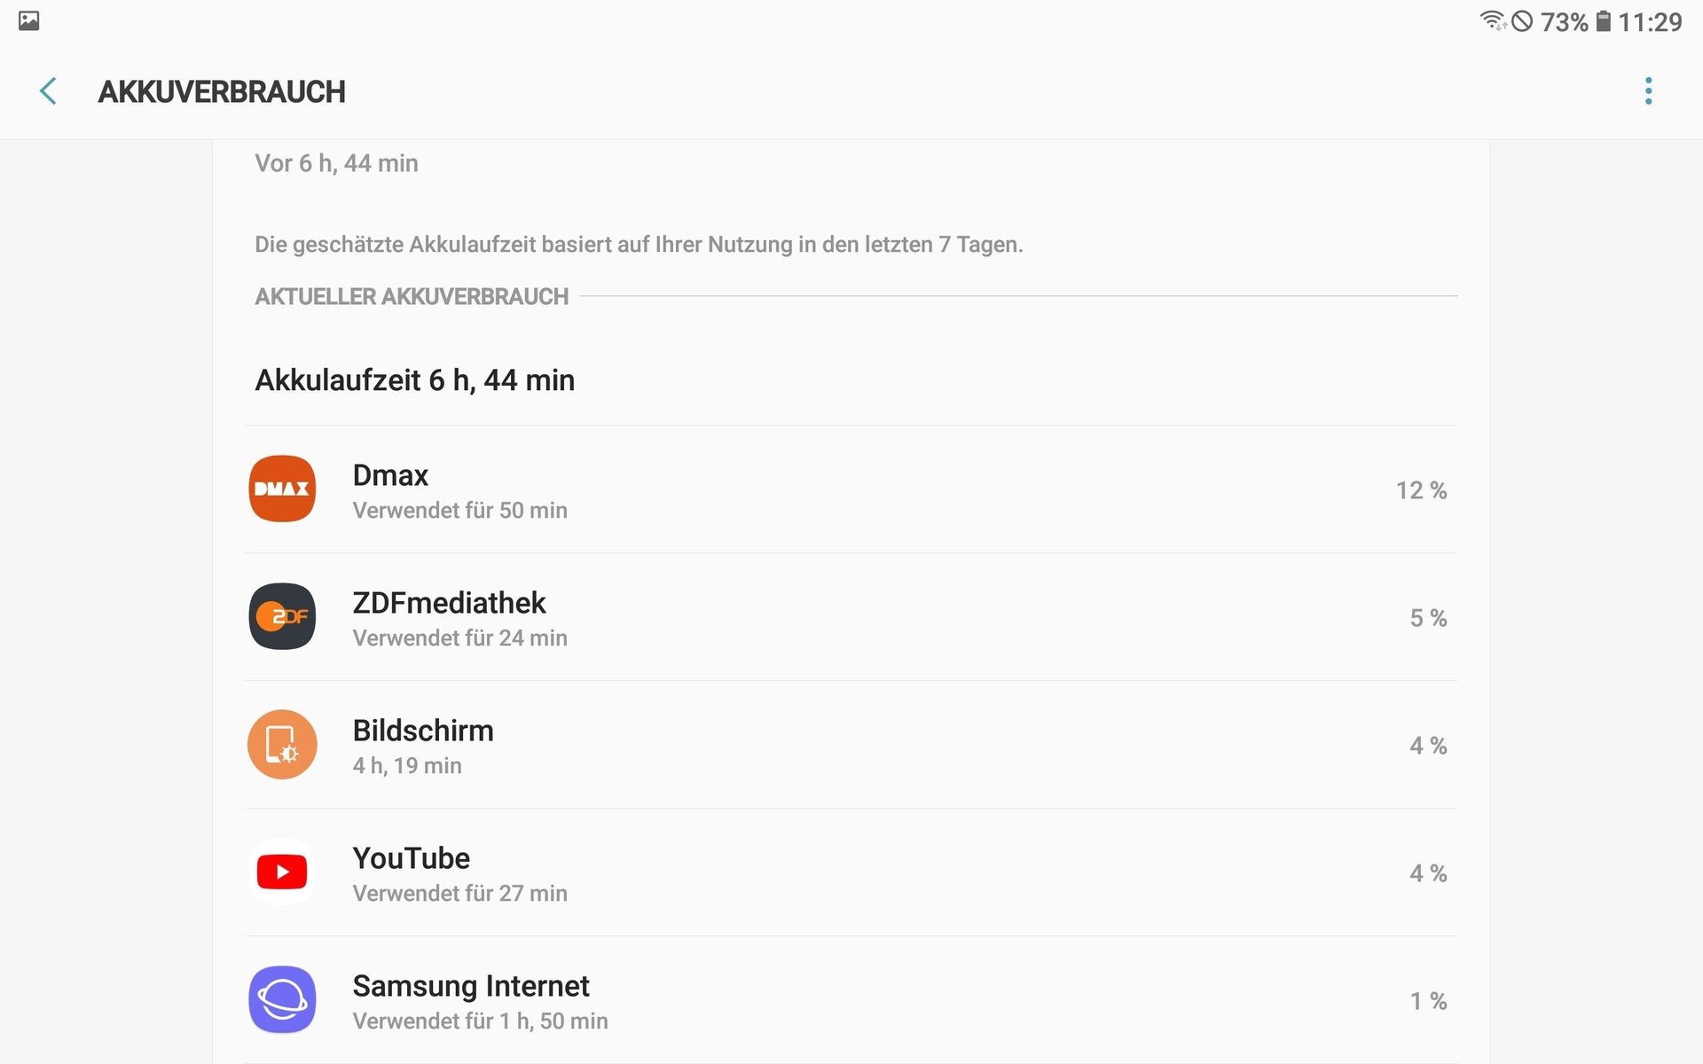
Task: Tap the YouTube app icon
Action: 282,872
